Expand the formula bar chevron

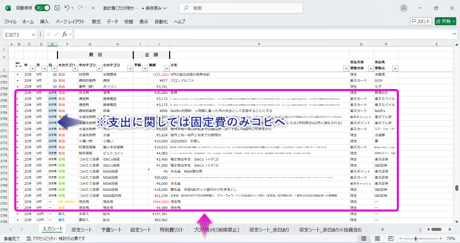(x=454, y=34)
